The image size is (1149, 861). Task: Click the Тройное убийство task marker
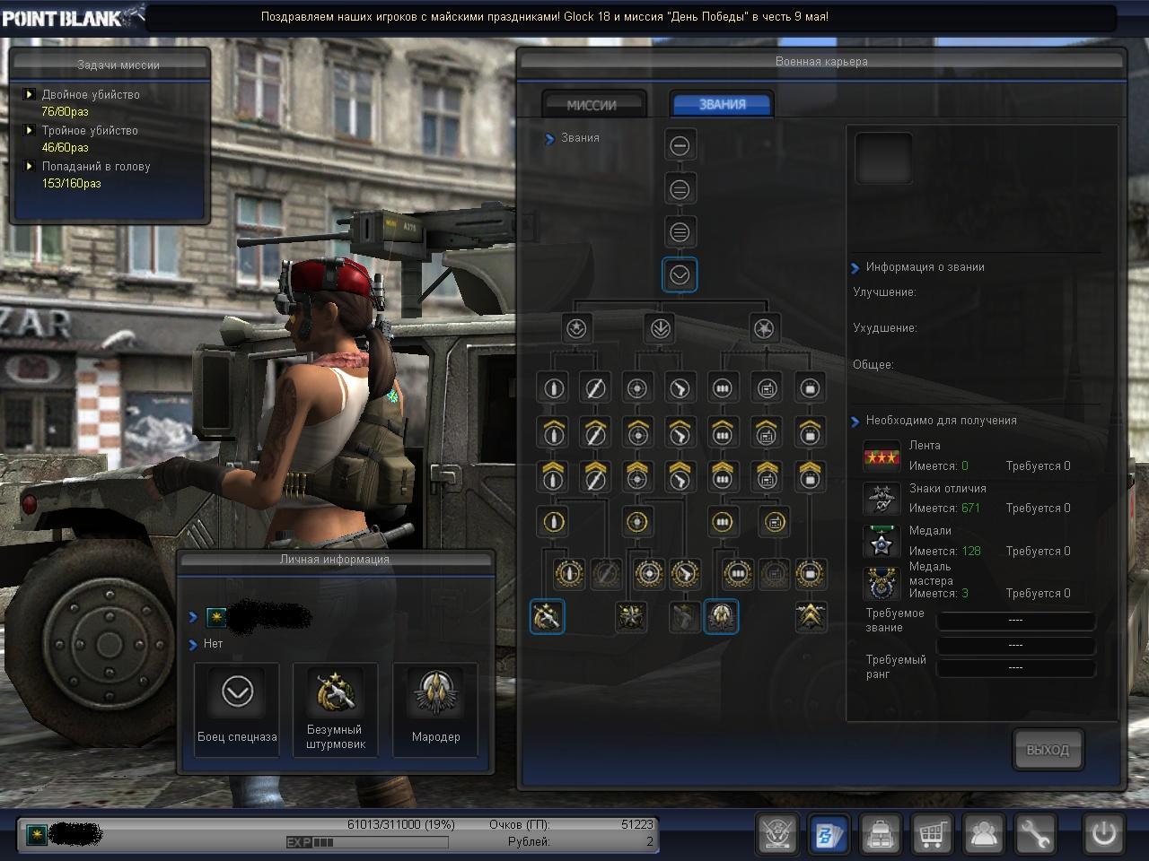click(x=29, y=130)
